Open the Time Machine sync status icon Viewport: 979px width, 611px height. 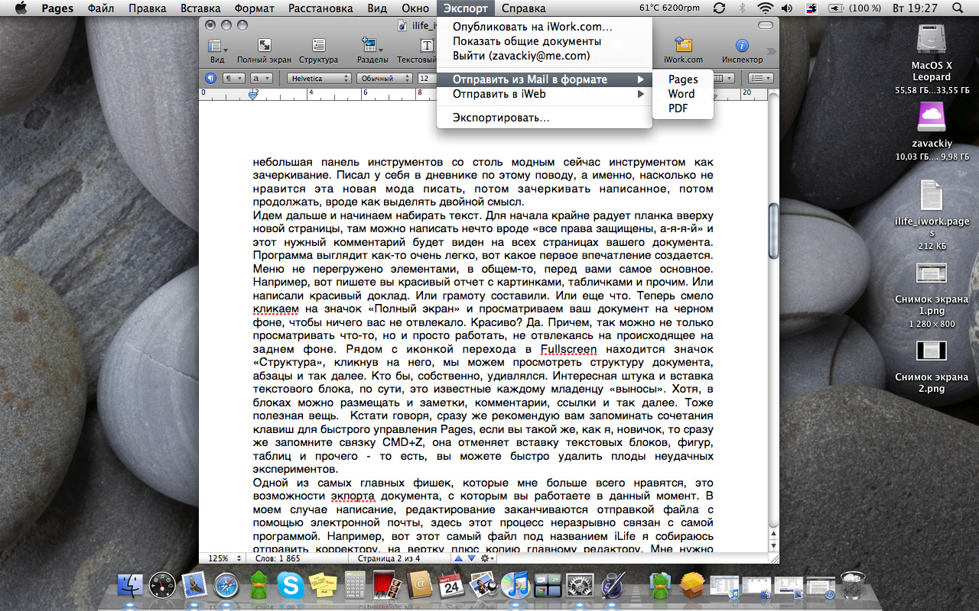pyautogui.click(x=719, y=8)
